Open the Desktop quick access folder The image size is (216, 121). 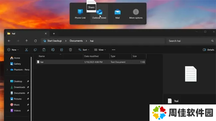(x=16, y=81)
